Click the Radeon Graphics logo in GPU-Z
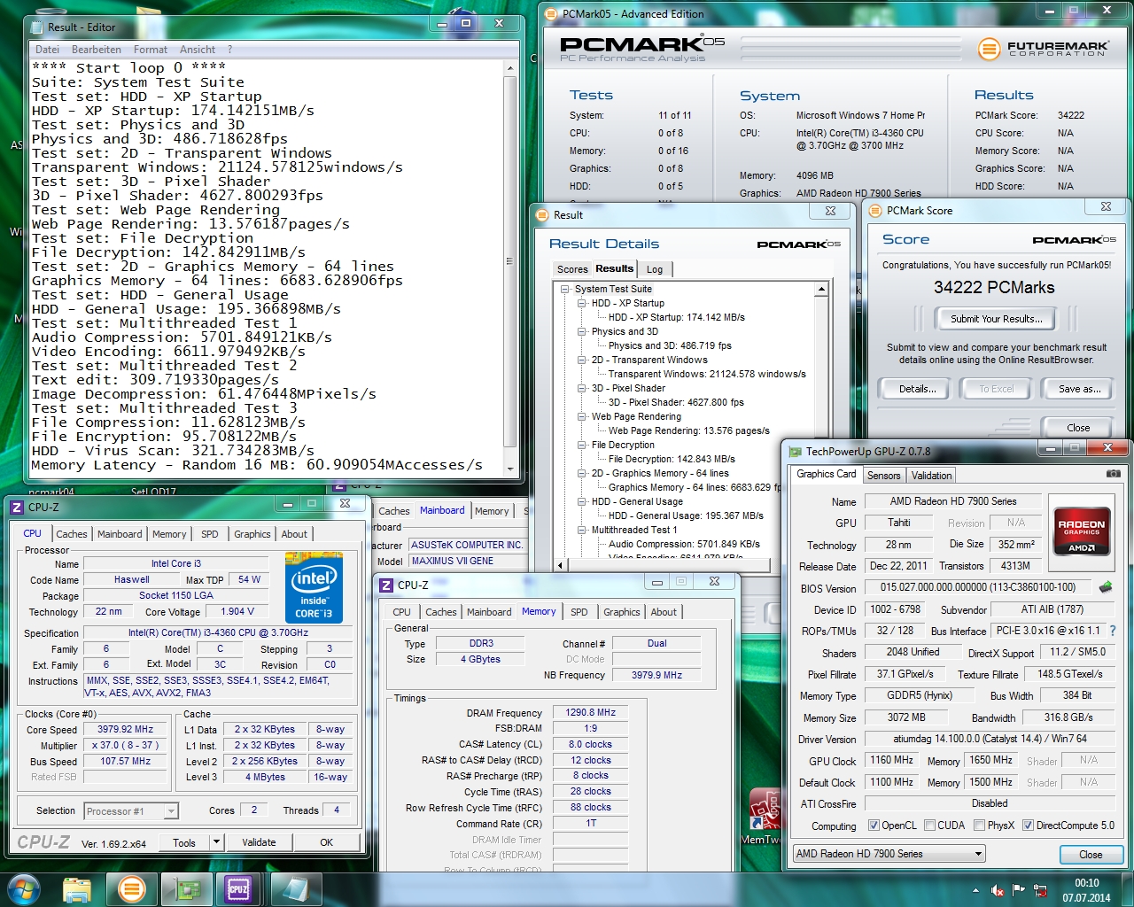 click(x=1082, y=531)
